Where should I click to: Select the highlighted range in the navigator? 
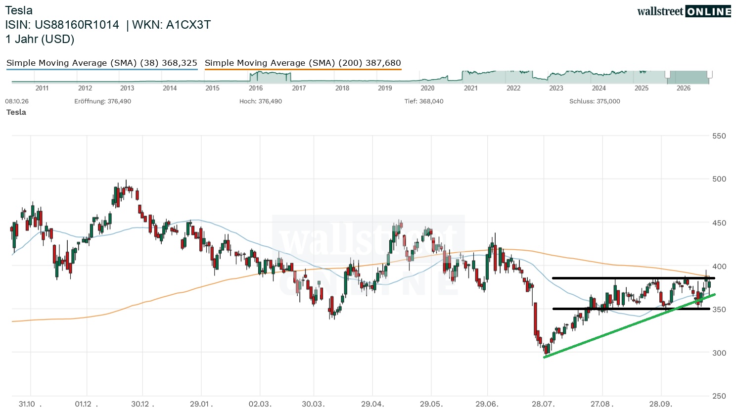coord(689,77)
